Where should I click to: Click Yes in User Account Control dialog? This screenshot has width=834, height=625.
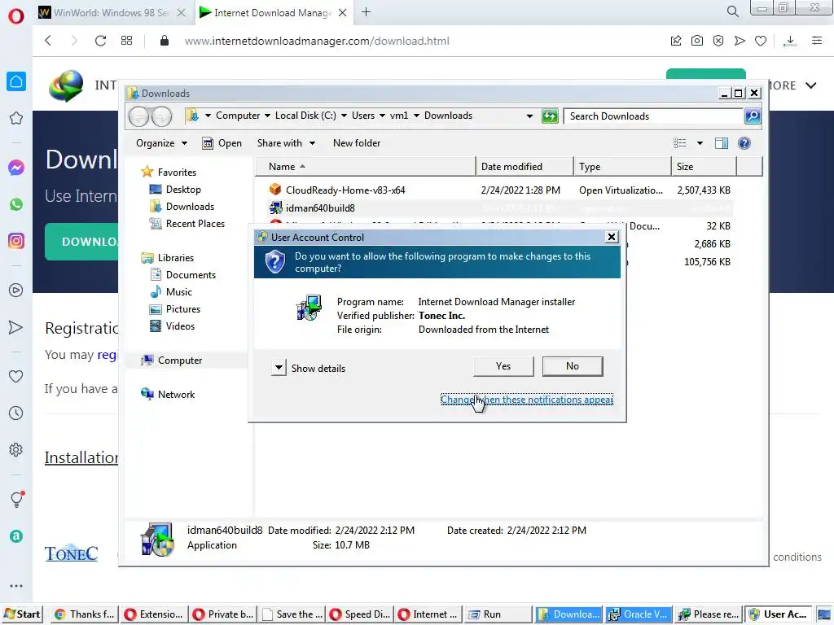pyautogui.click(x=503, y=366)
